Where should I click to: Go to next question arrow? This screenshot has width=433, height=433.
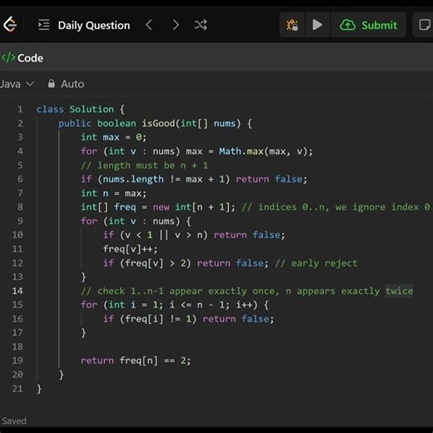tap(176, 25)
